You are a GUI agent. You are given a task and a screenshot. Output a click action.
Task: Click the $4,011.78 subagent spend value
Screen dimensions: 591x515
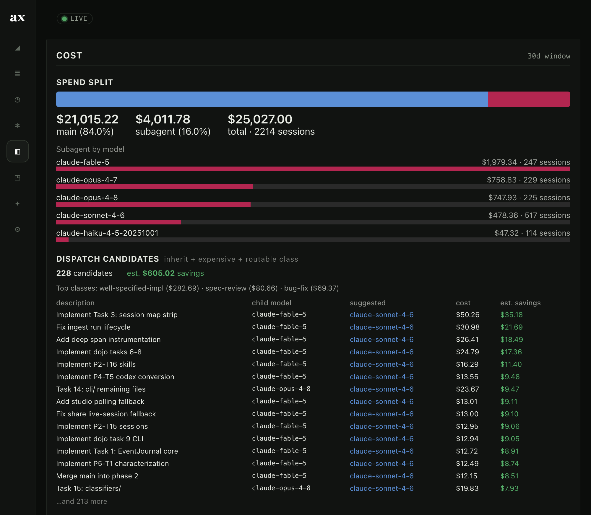(x=163, y=119)
